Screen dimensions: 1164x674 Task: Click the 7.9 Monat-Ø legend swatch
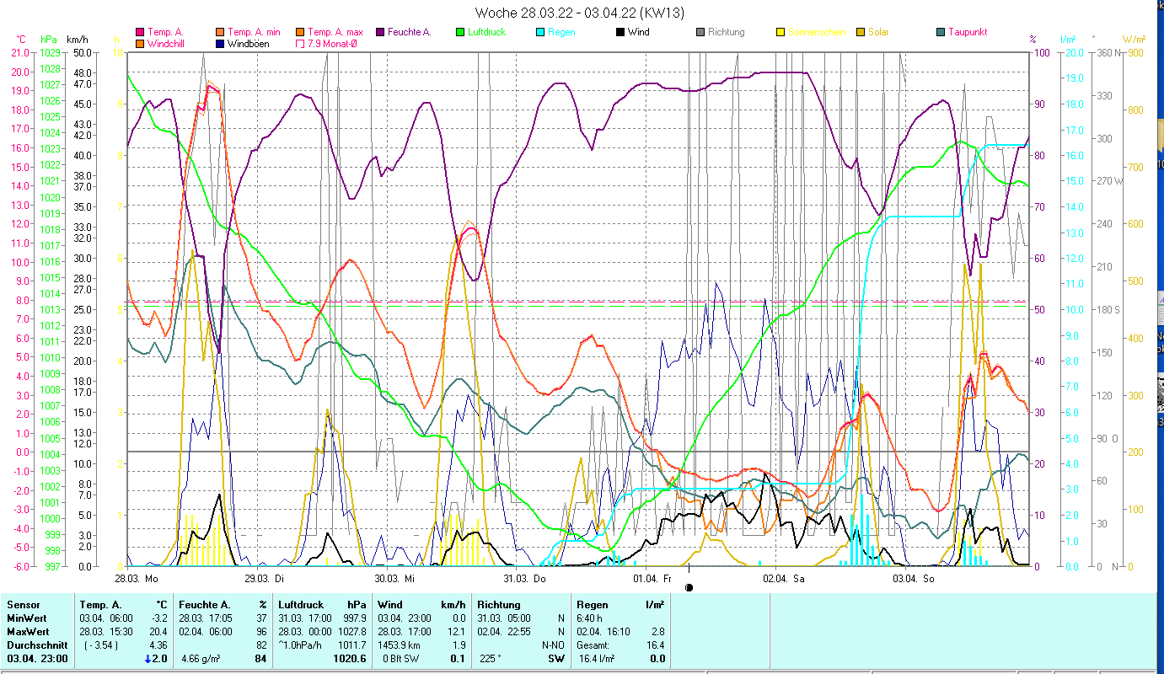tap(300, 43)
